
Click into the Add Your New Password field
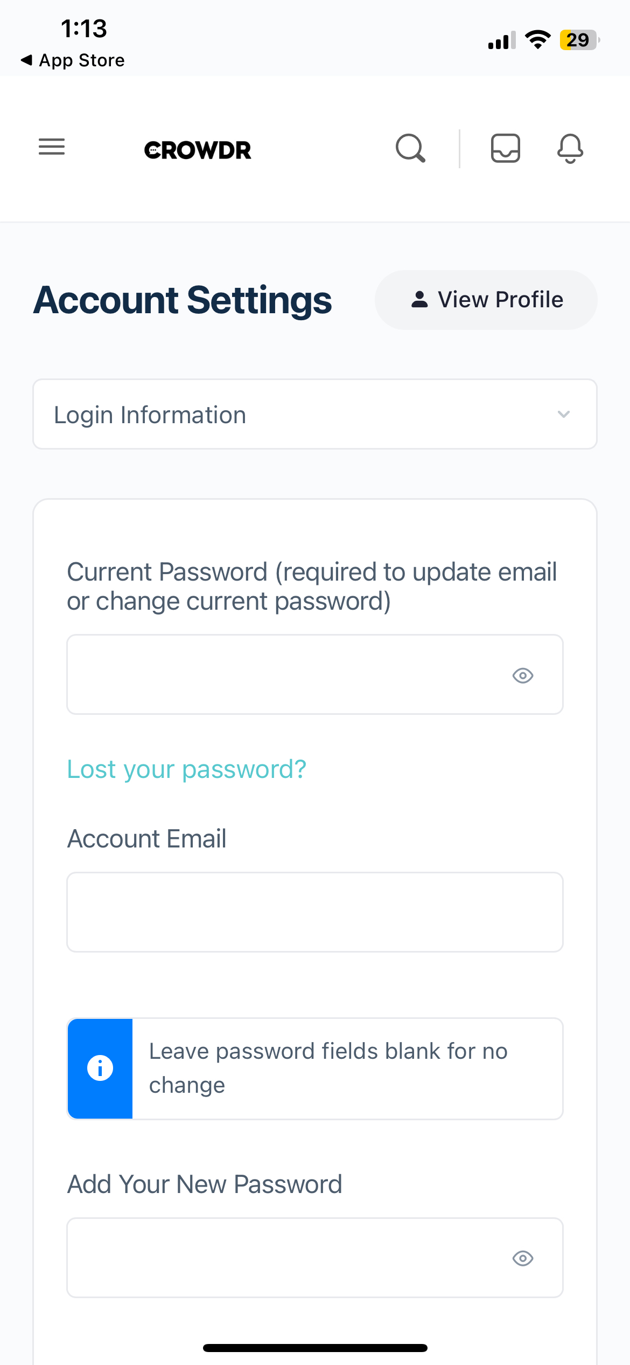285,1258
